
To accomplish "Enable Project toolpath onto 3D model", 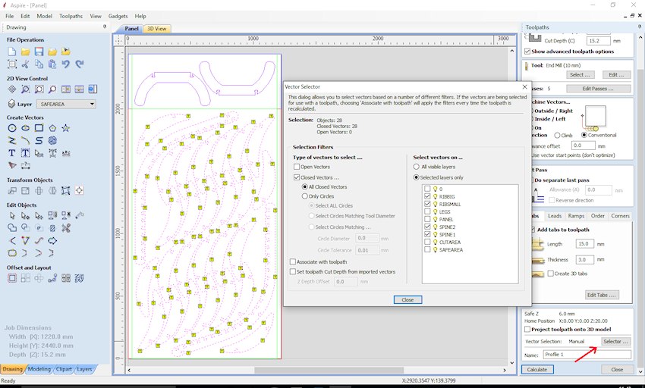I will tap(527, 329).
